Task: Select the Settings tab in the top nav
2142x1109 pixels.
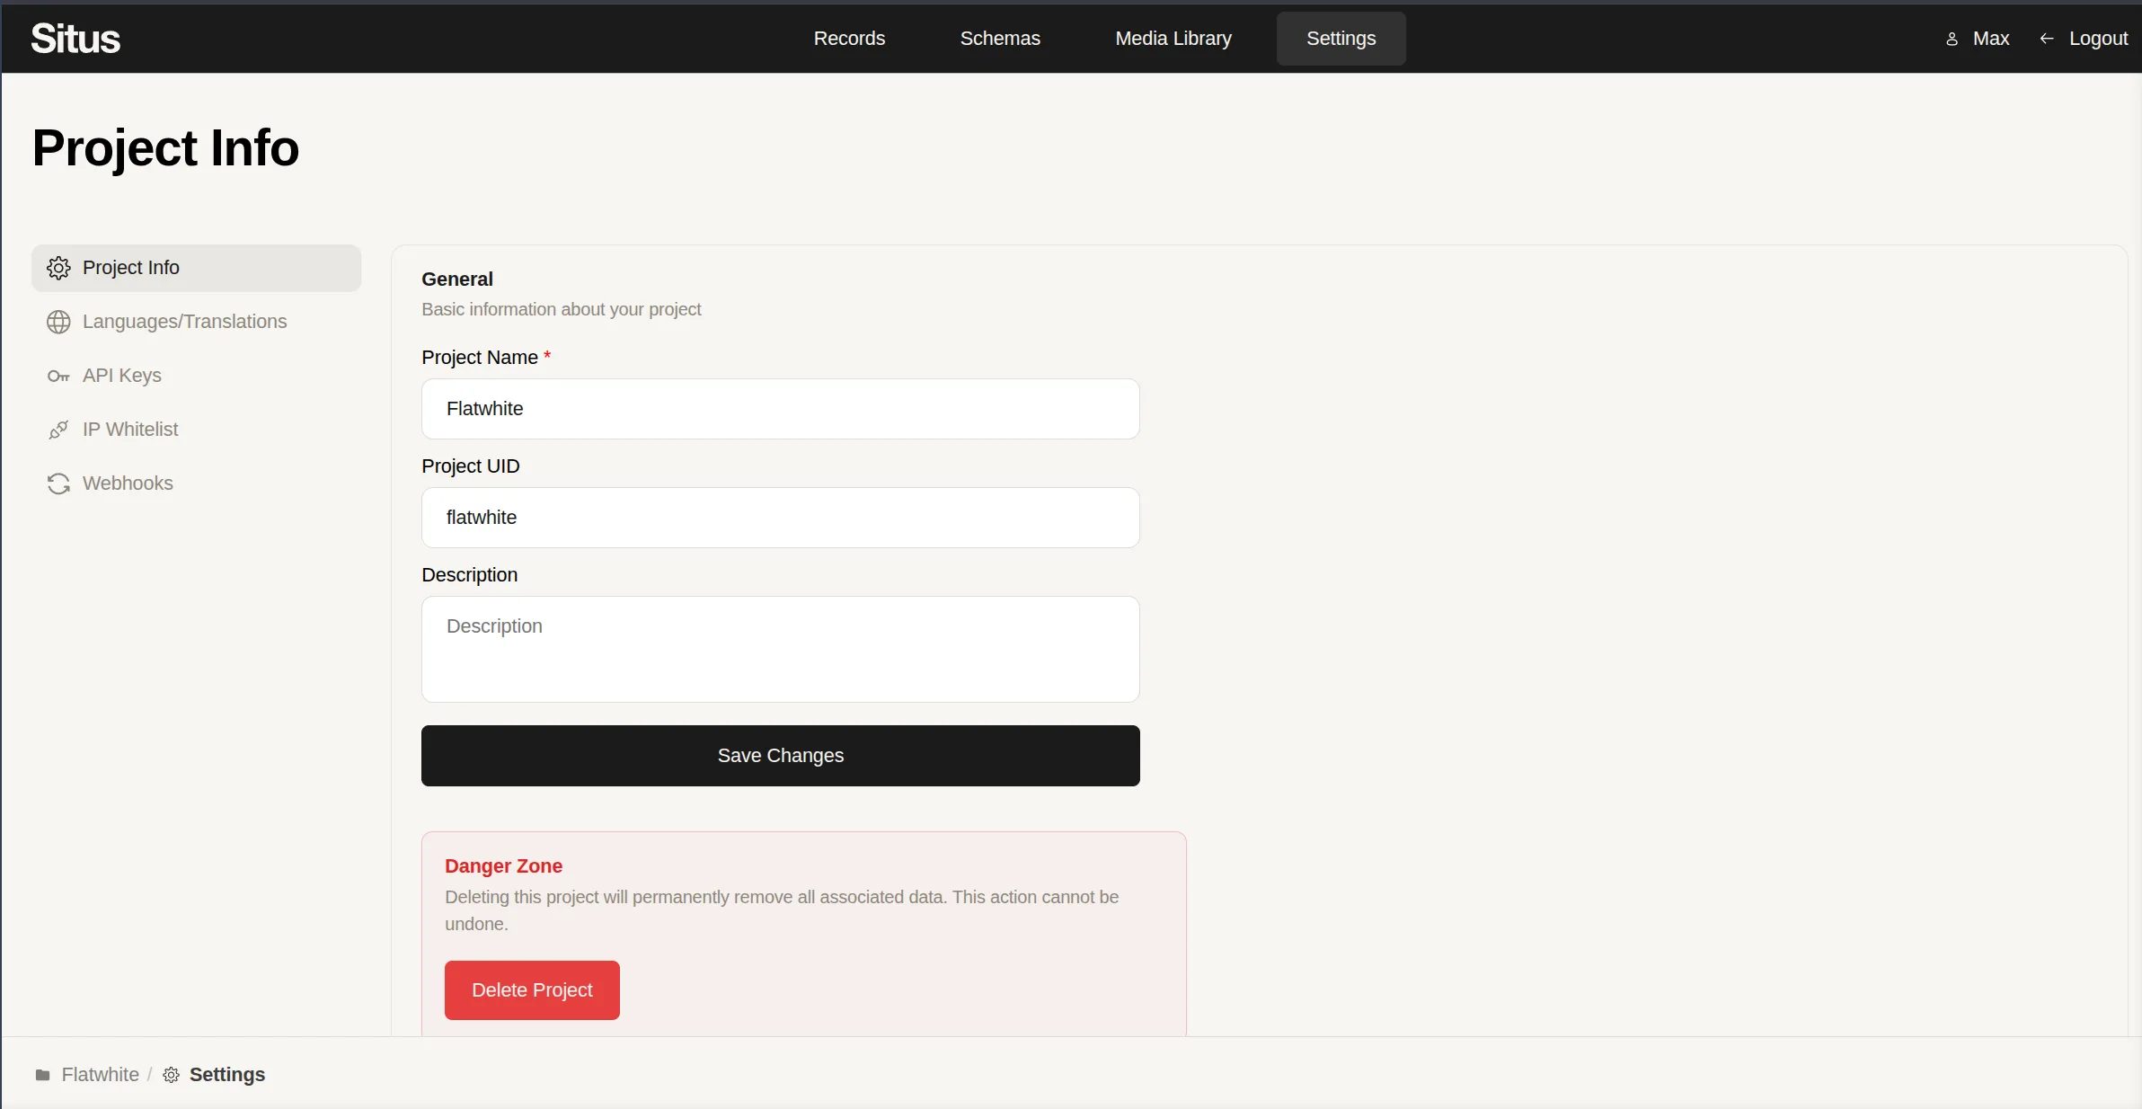Action: click(1341, 39)
